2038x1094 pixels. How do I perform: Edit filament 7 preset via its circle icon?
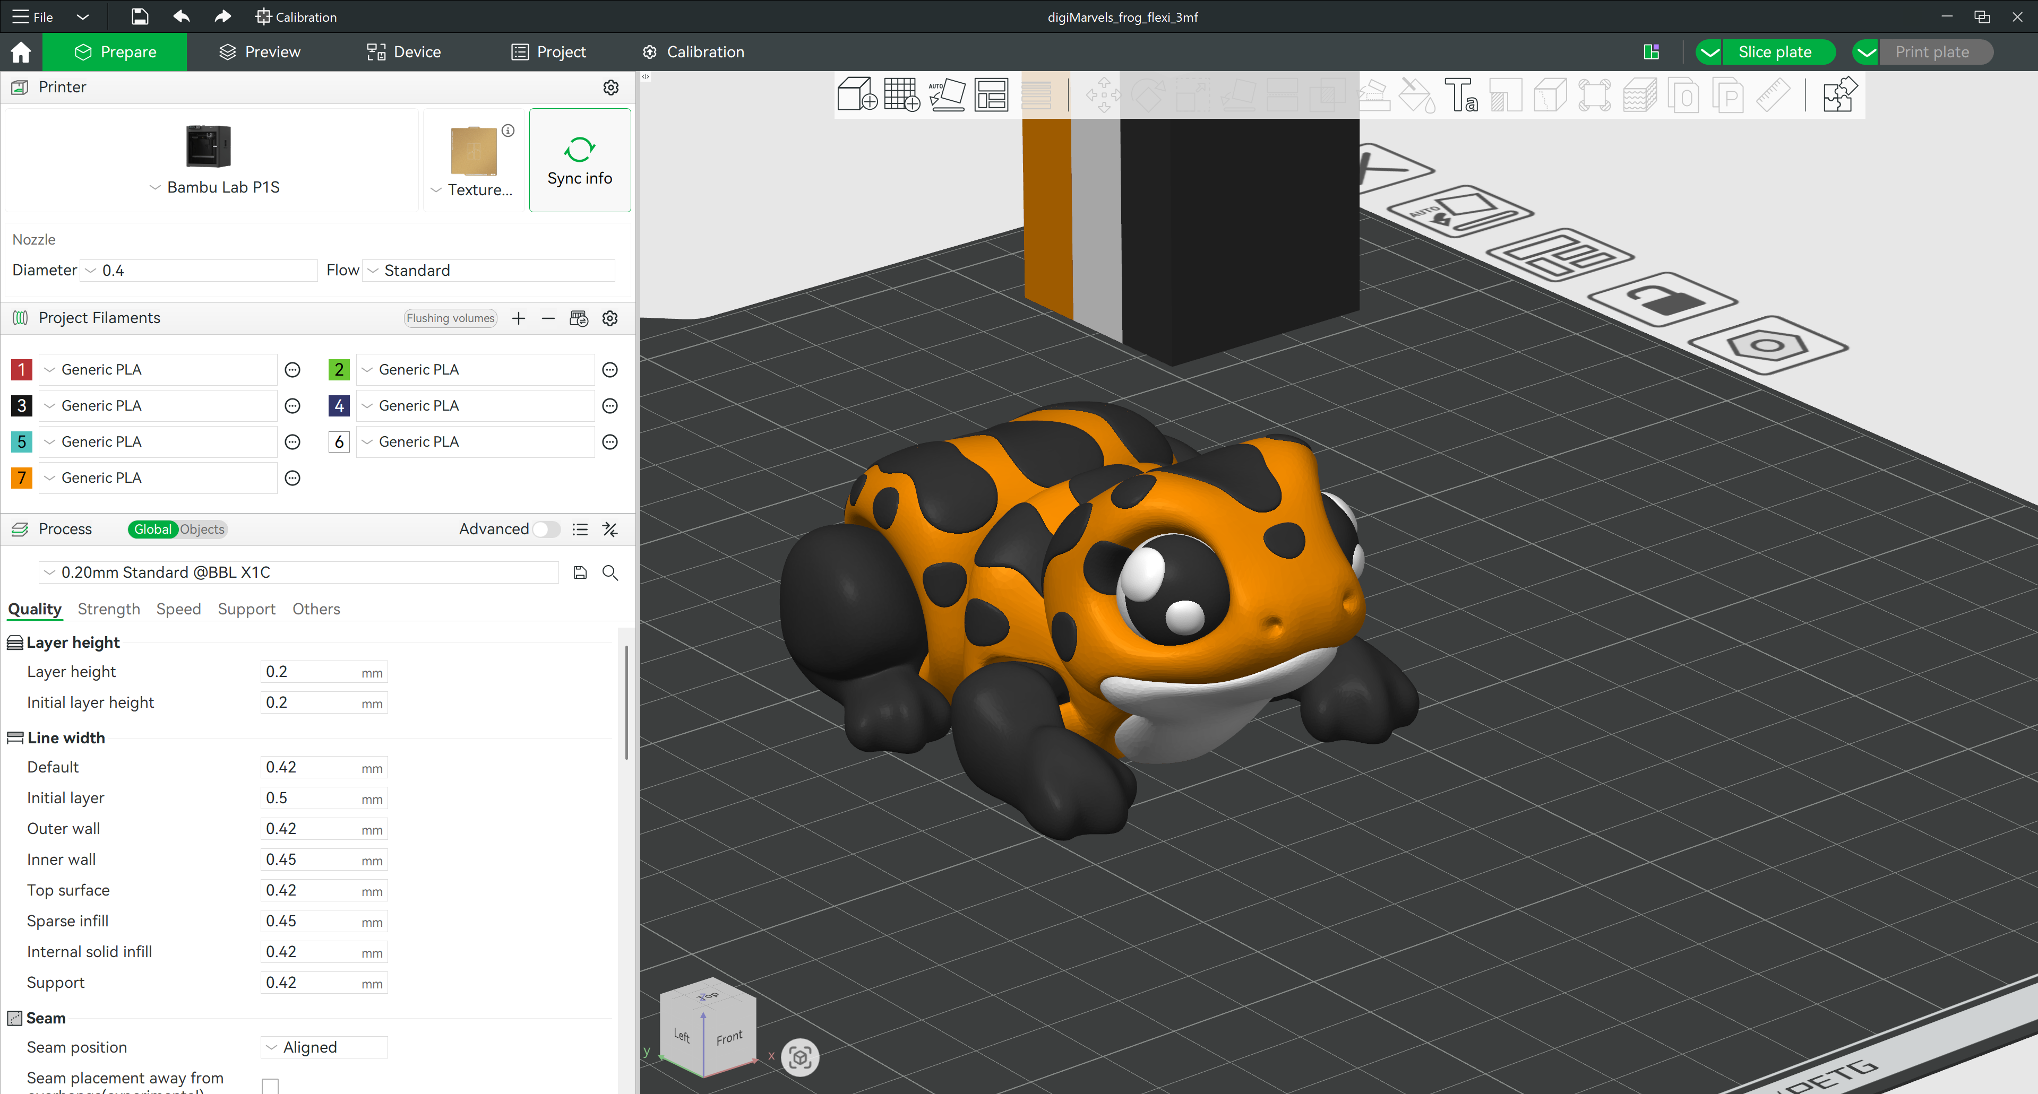tap(293, 478)
